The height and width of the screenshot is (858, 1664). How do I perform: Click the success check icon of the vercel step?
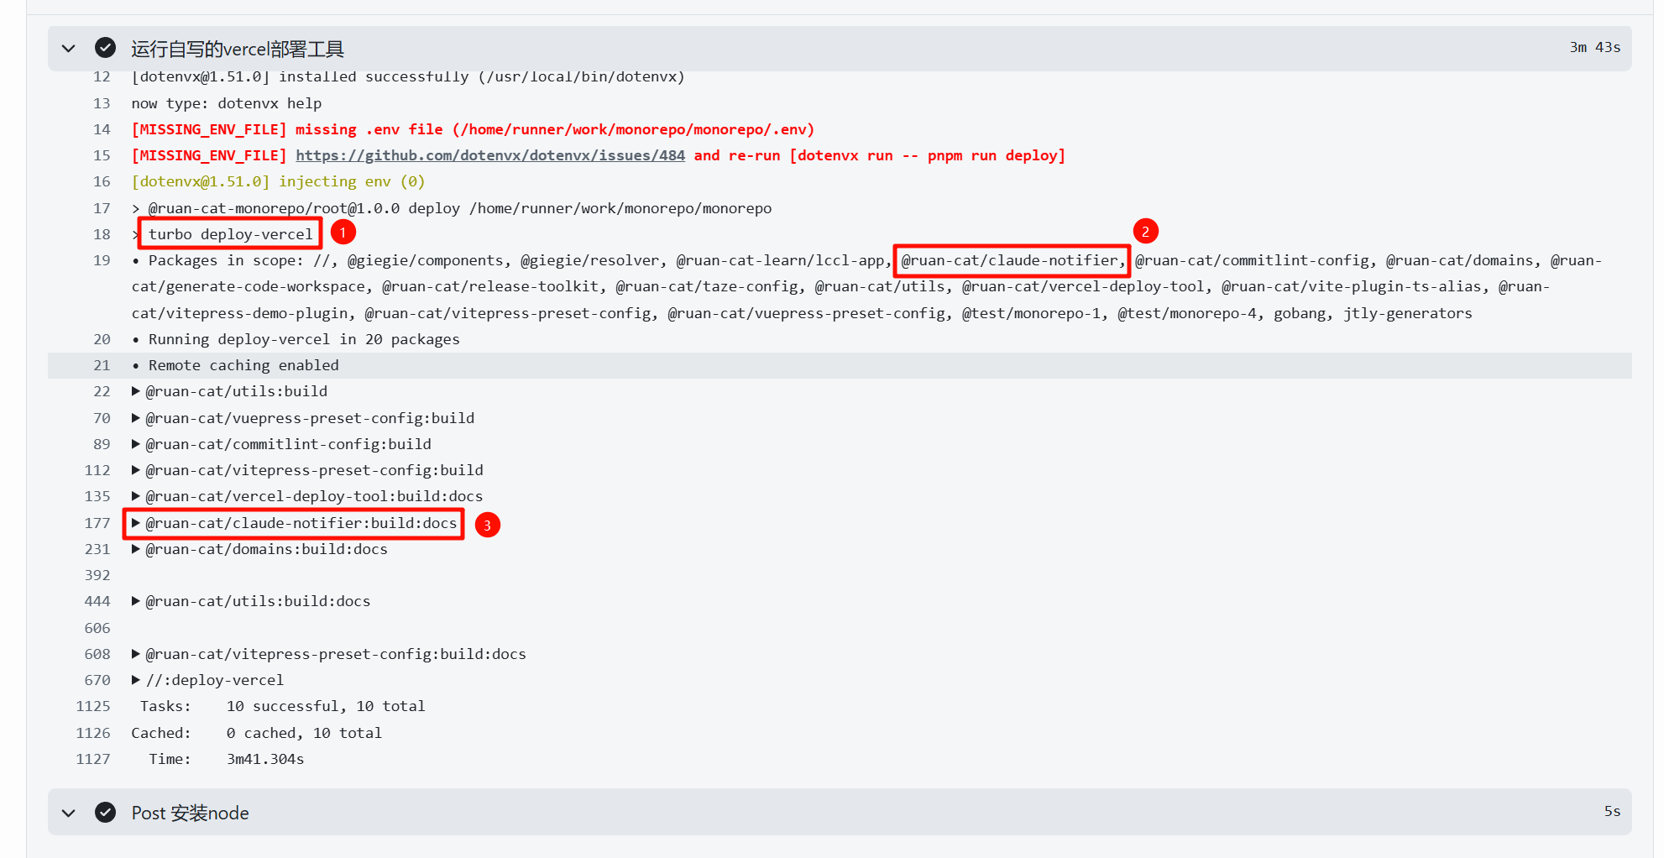[105, 48]
